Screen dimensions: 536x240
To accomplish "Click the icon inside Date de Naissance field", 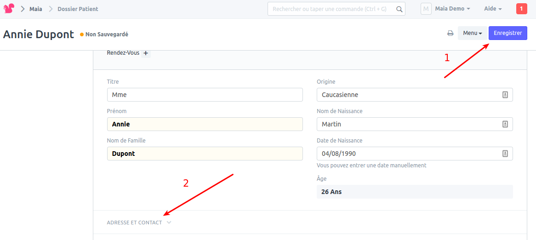I will [505, 154].
